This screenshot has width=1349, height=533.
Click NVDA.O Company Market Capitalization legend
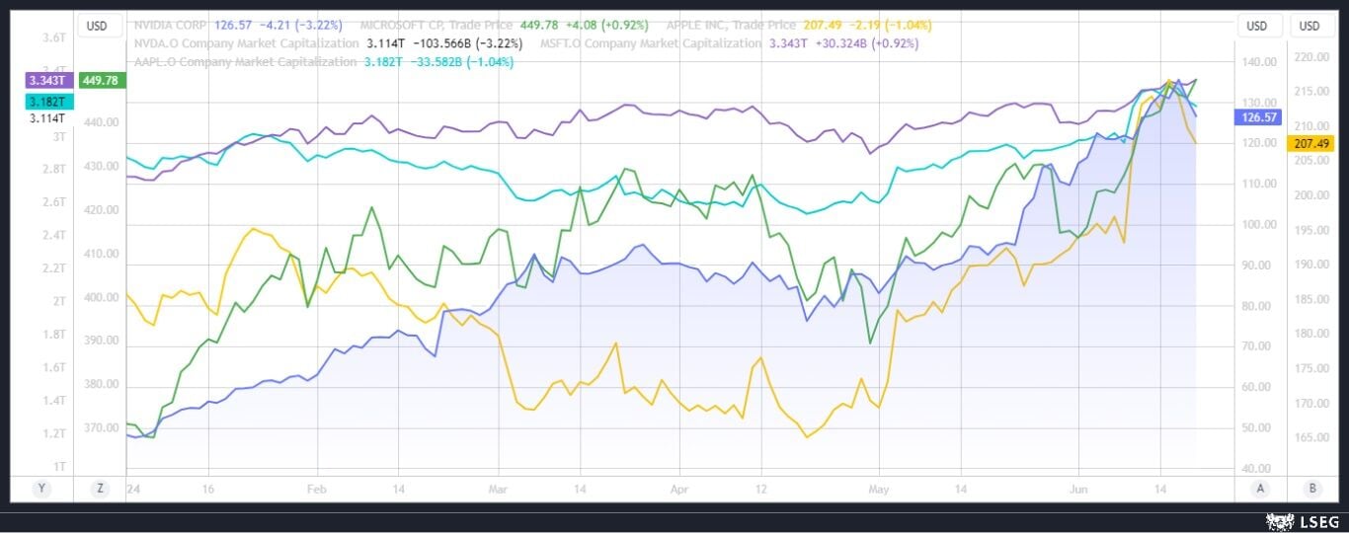click(x=246, y=43)
